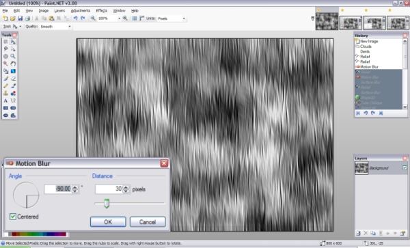Viewport: 410px width, 248px height.
Task: Open the Quality Smooth dropdown
Action: point(55,27)
